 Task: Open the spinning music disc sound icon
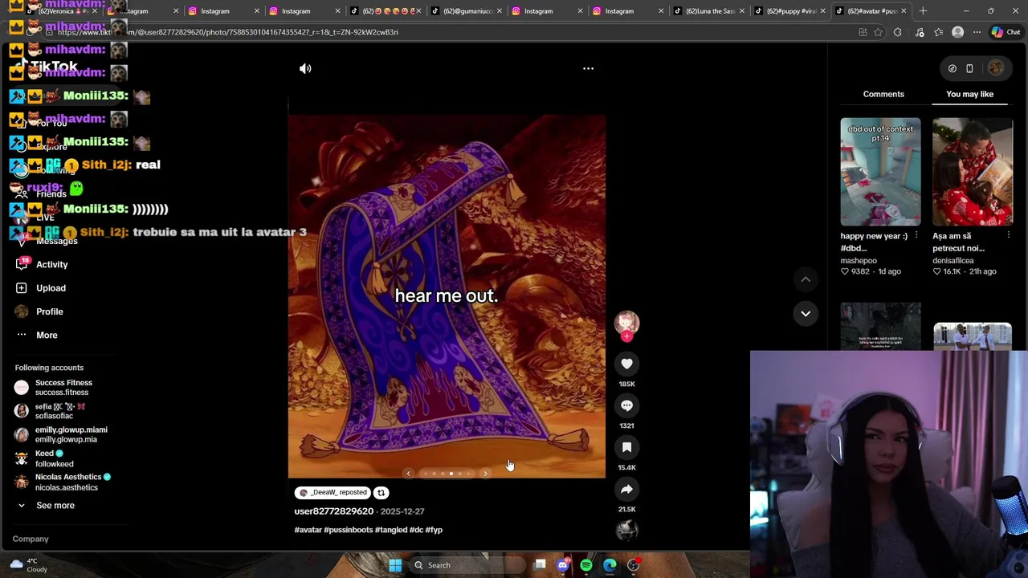(x=626, y=530)
